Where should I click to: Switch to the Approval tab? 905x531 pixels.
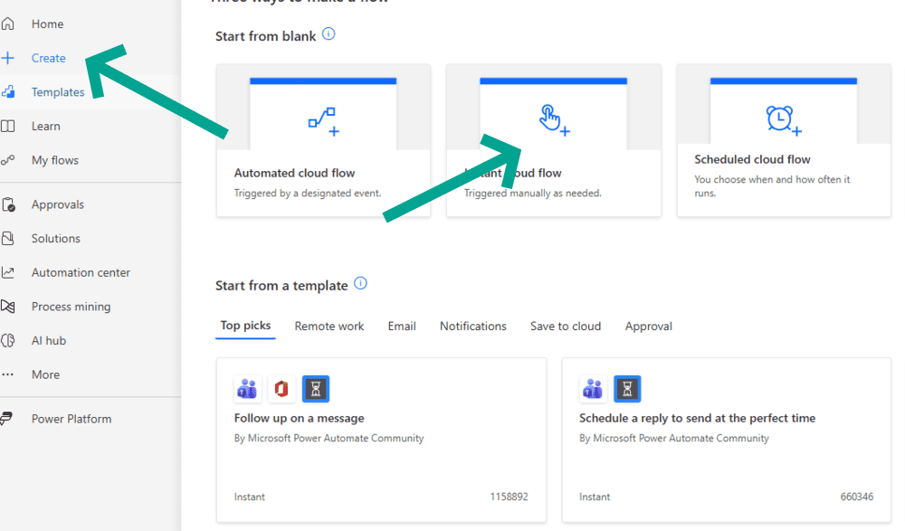648,326
